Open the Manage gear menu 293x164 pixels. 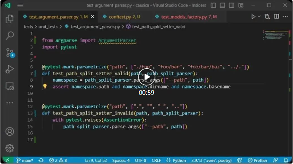click(x=9, y=148)
